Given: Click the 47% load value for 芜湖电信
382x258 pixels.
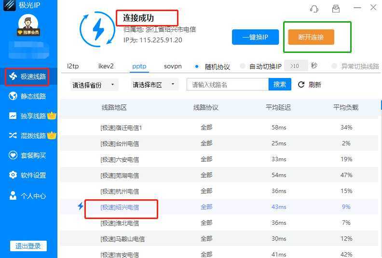Looking at the screenshot, I should (346, 175).
